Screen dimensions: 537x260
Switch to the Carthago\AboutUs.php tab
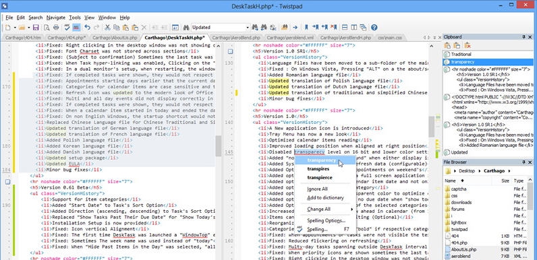point(115,38)
